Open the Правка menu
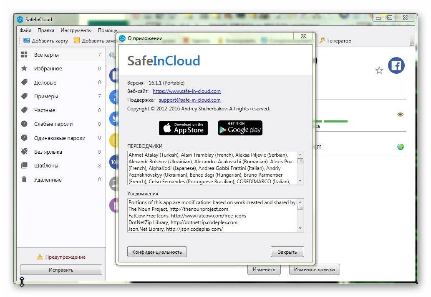 point(46,30)
